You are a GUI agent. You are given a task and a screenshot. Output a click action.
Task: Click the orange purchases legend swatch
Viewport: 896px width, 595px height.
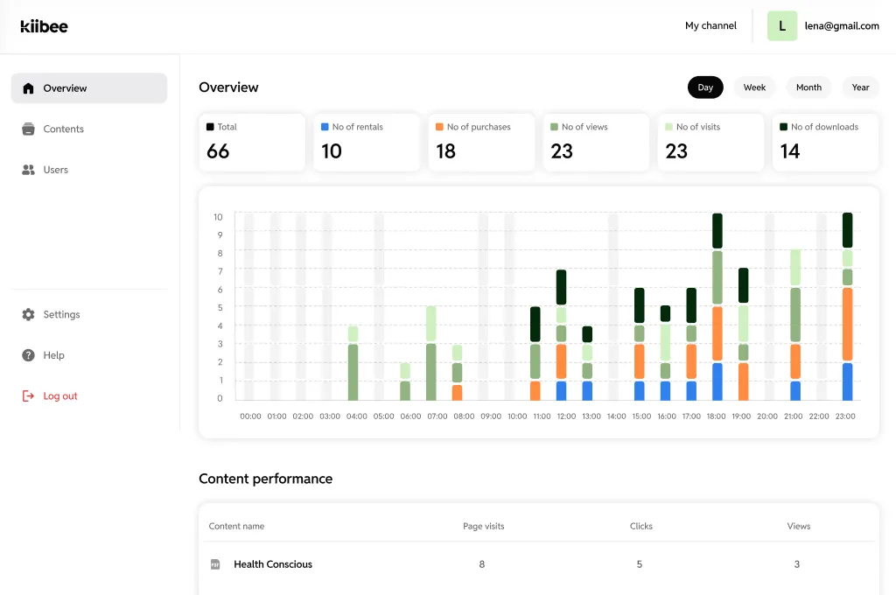(439, 127)
